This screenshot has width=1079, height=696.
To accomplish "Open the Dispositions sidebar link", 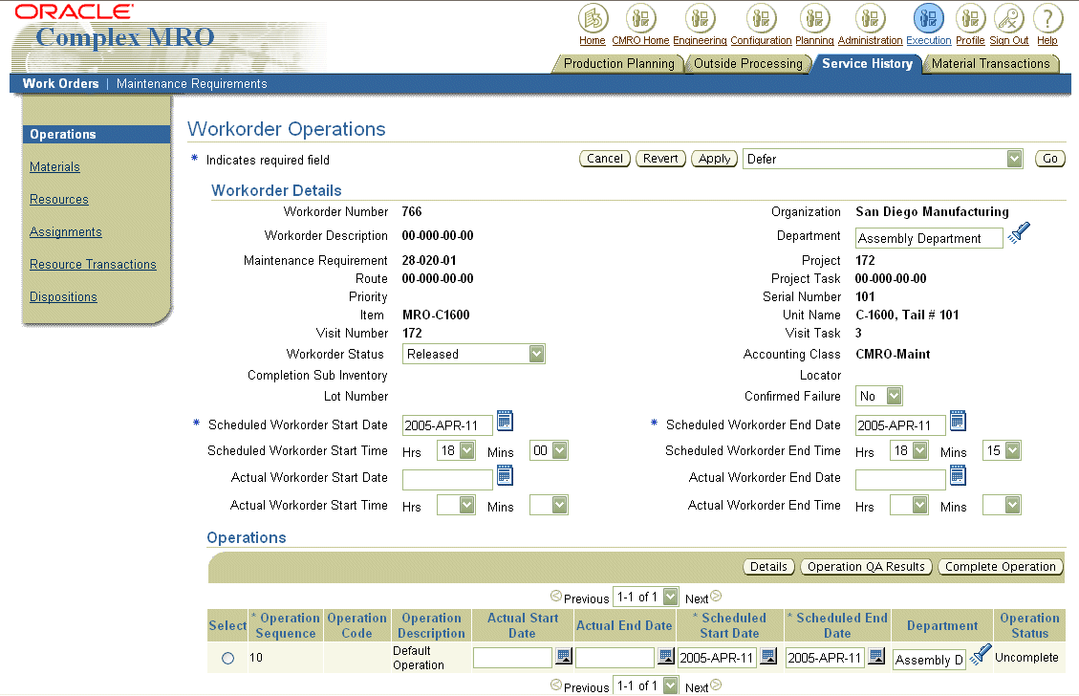I will click(x=63, y=296).
